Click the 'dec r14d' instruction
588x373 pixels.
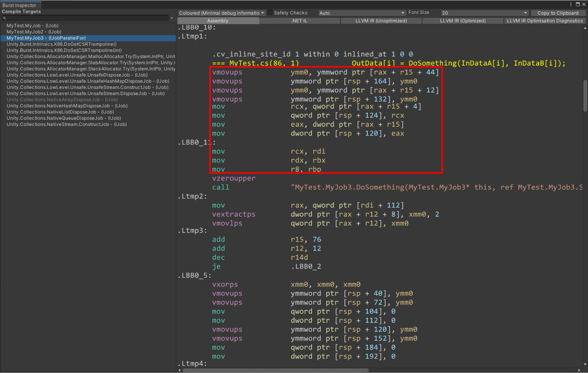pos(260,257)
